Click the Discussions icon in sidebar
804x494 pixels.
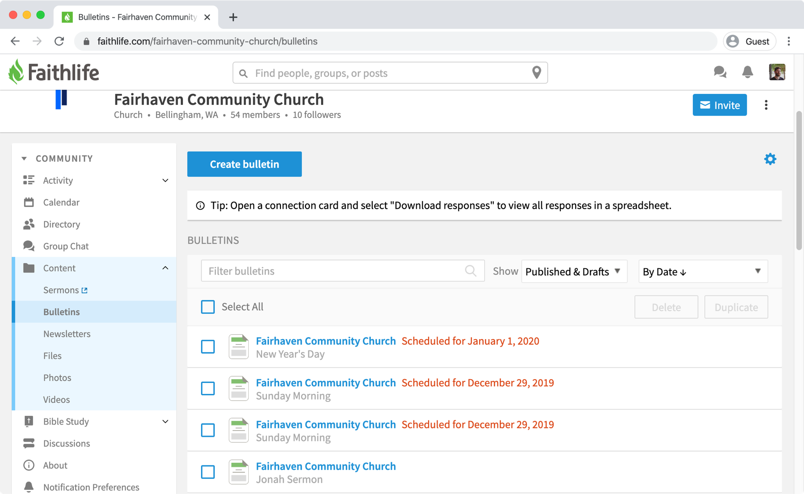pos(29,443)
